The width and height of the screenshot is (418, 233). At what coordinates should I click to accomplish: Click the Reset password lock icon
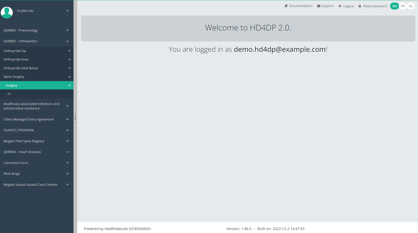tap(360, 6)
